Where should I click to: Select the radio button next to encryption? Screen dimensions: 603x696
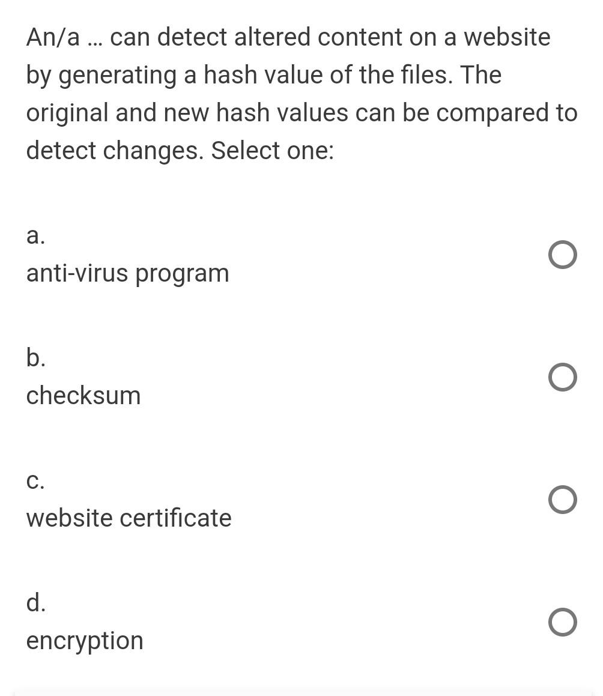pos(562,622)
